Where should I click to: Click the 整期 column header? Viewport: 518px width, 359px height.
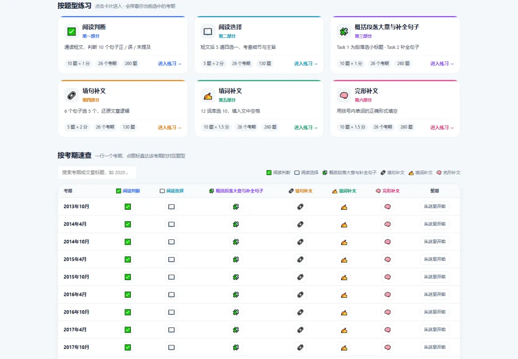pos(435,191)
